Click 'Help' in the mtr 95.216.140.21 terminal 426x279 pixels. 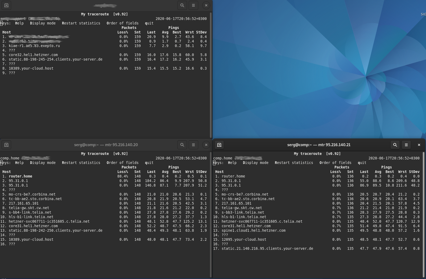(232, 163)
